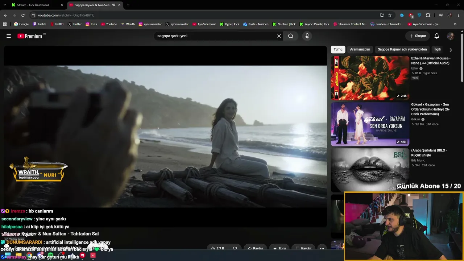Select the Sagopa Kajmer adlı yükleyiciden chip
The height and width of the screenshot is (261, 464).
pyautogui.click(x=402, y=49)
